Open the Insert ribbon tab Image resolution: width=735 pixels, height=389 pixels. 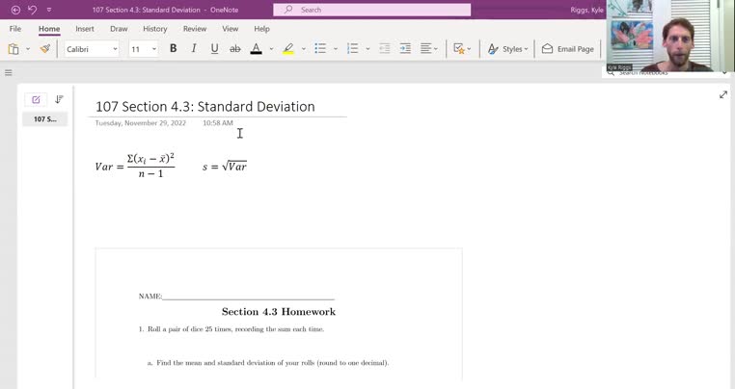pyautogui.click(x=85, y=29)
